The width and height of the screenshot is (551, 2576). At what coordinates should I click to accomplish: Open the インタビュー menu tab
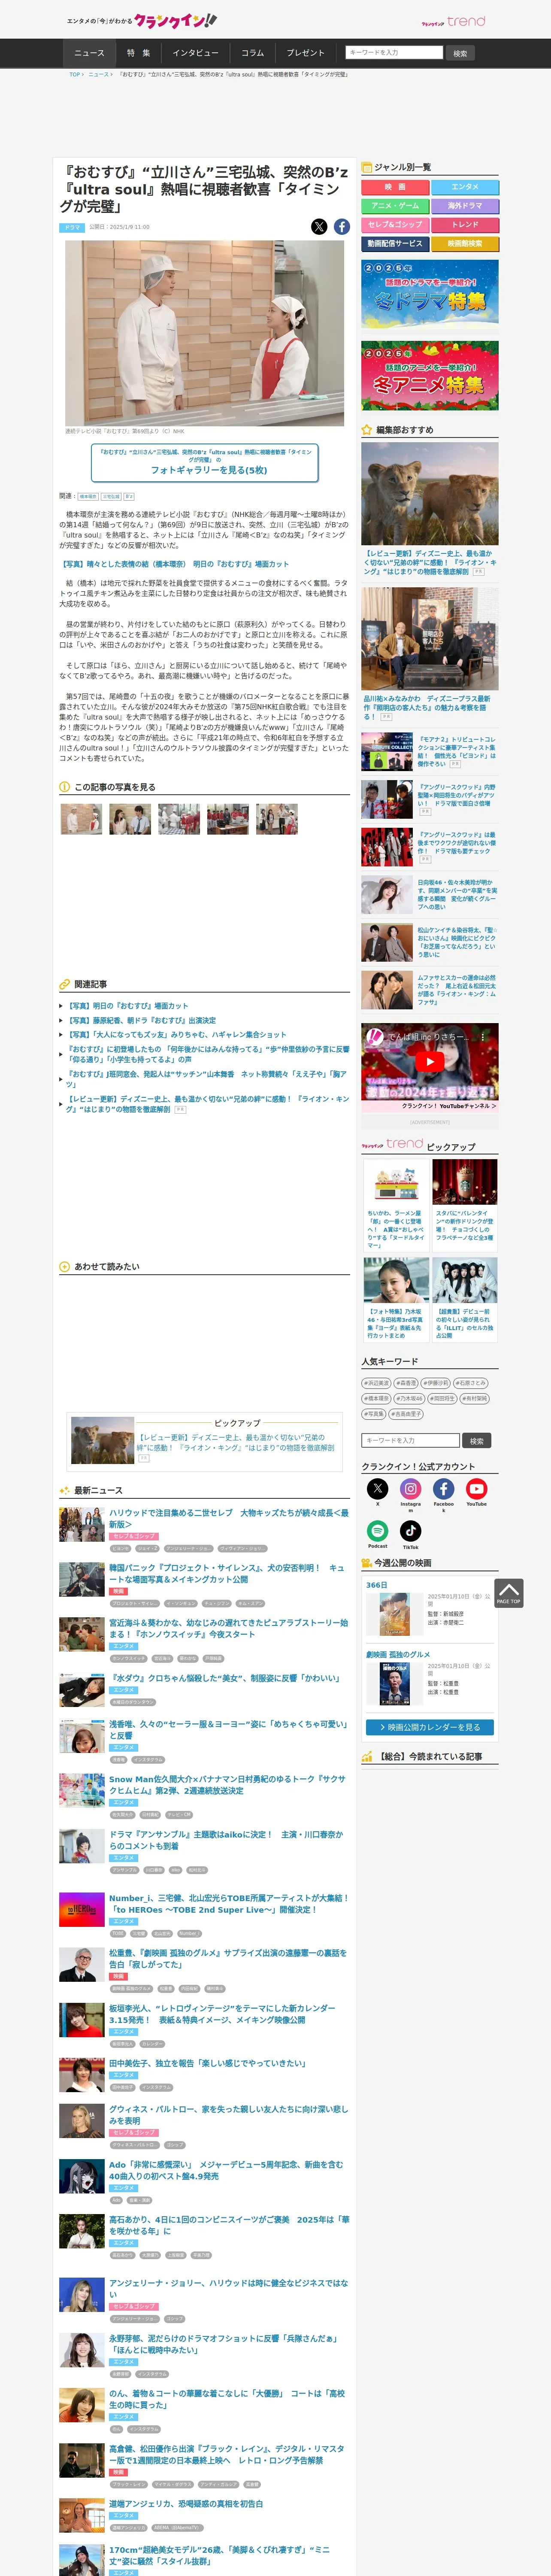[x=195, y=53]
